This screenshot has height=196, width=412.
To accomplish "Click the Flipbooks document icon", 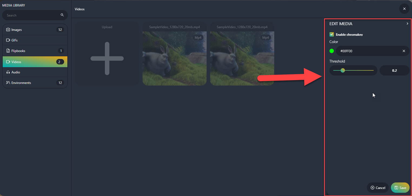I will (x=8, y=51).
